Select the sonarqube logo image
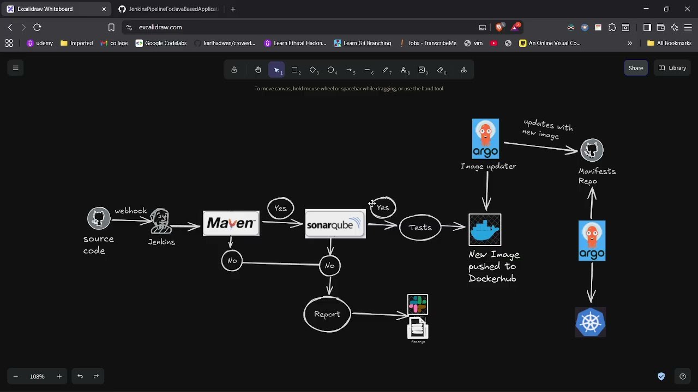 point(335,224)
